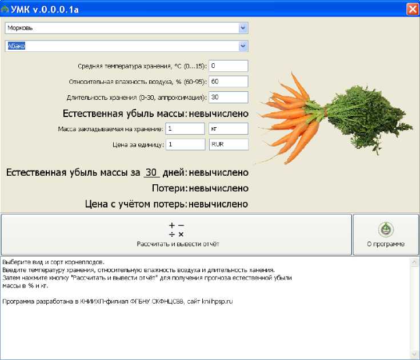Click the Цена с учётом потерь text
This screenshot has height=360, width=420.
pos(166,204)
